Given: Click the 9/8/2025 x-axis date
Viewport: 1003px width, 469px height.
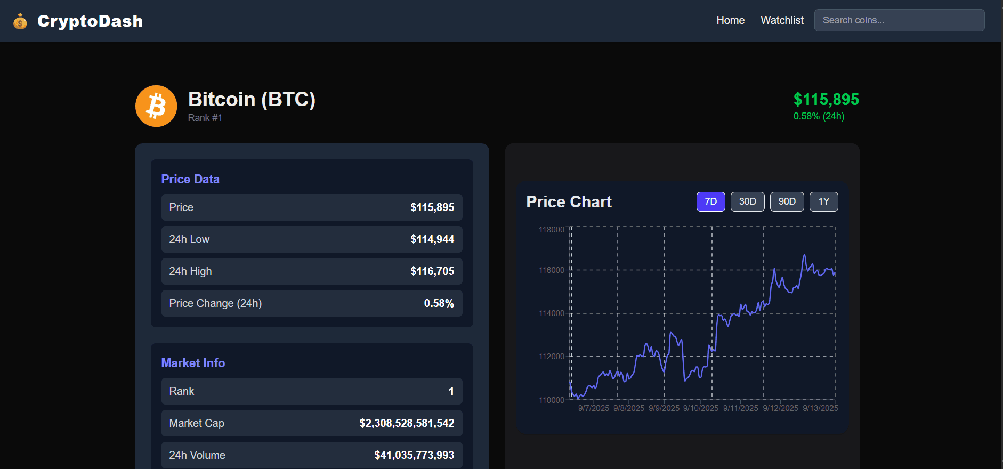Looking at the screenshot, I should [x=629, y=408].
